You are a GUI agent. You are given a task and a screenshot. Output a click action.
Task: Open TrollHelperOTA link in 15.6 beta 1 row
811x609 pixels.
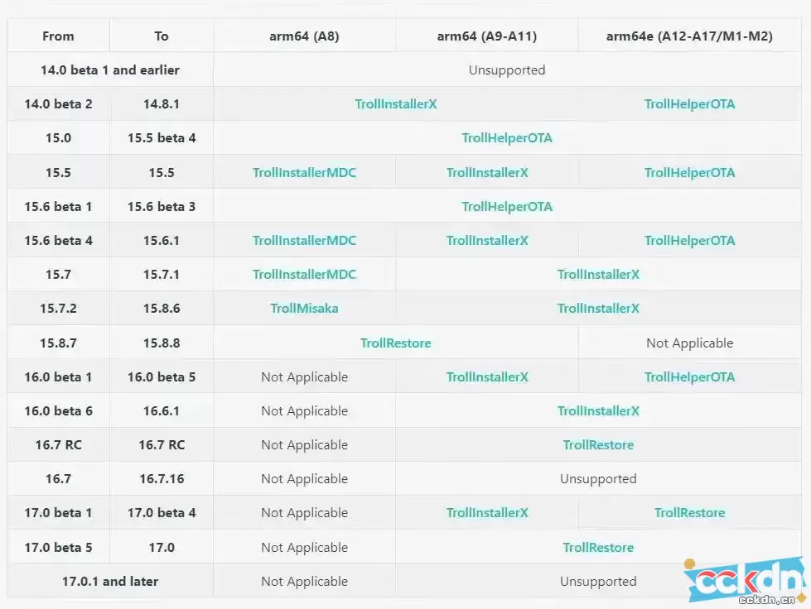pyautogui.click(x=507, y=207)
